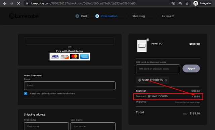Click the 'Pay with Card Below' heading
The image size is (215, 130).
[70, 51]
